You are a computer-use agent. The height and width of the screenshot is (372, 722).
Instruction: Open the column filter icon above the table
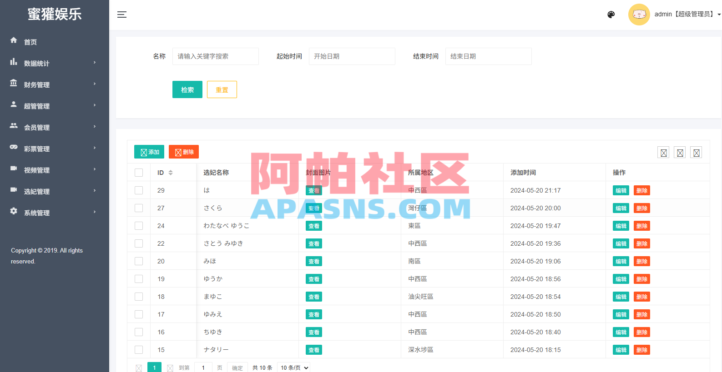pyautogui.click(x=663, y=153)
